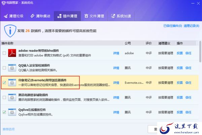Viewport: 202px width, 135px height.
Task: Click the Evernote.co... company cell
Action: click(134, 83)
